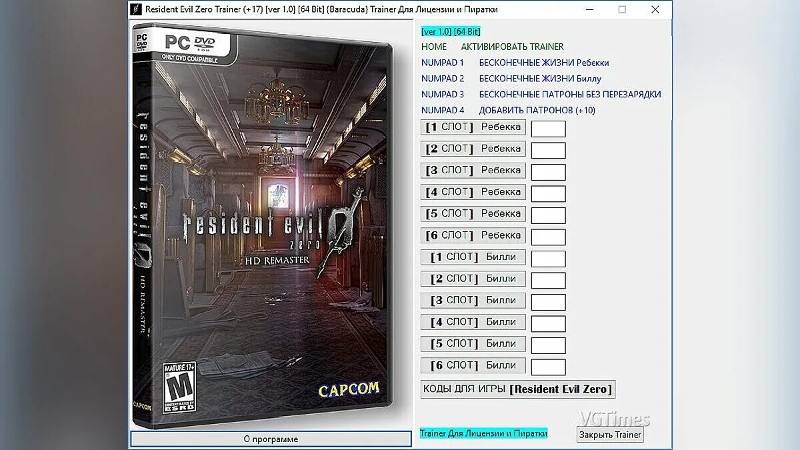Click the NUMPAD 2 hotkey label

[x=443, y=79]
